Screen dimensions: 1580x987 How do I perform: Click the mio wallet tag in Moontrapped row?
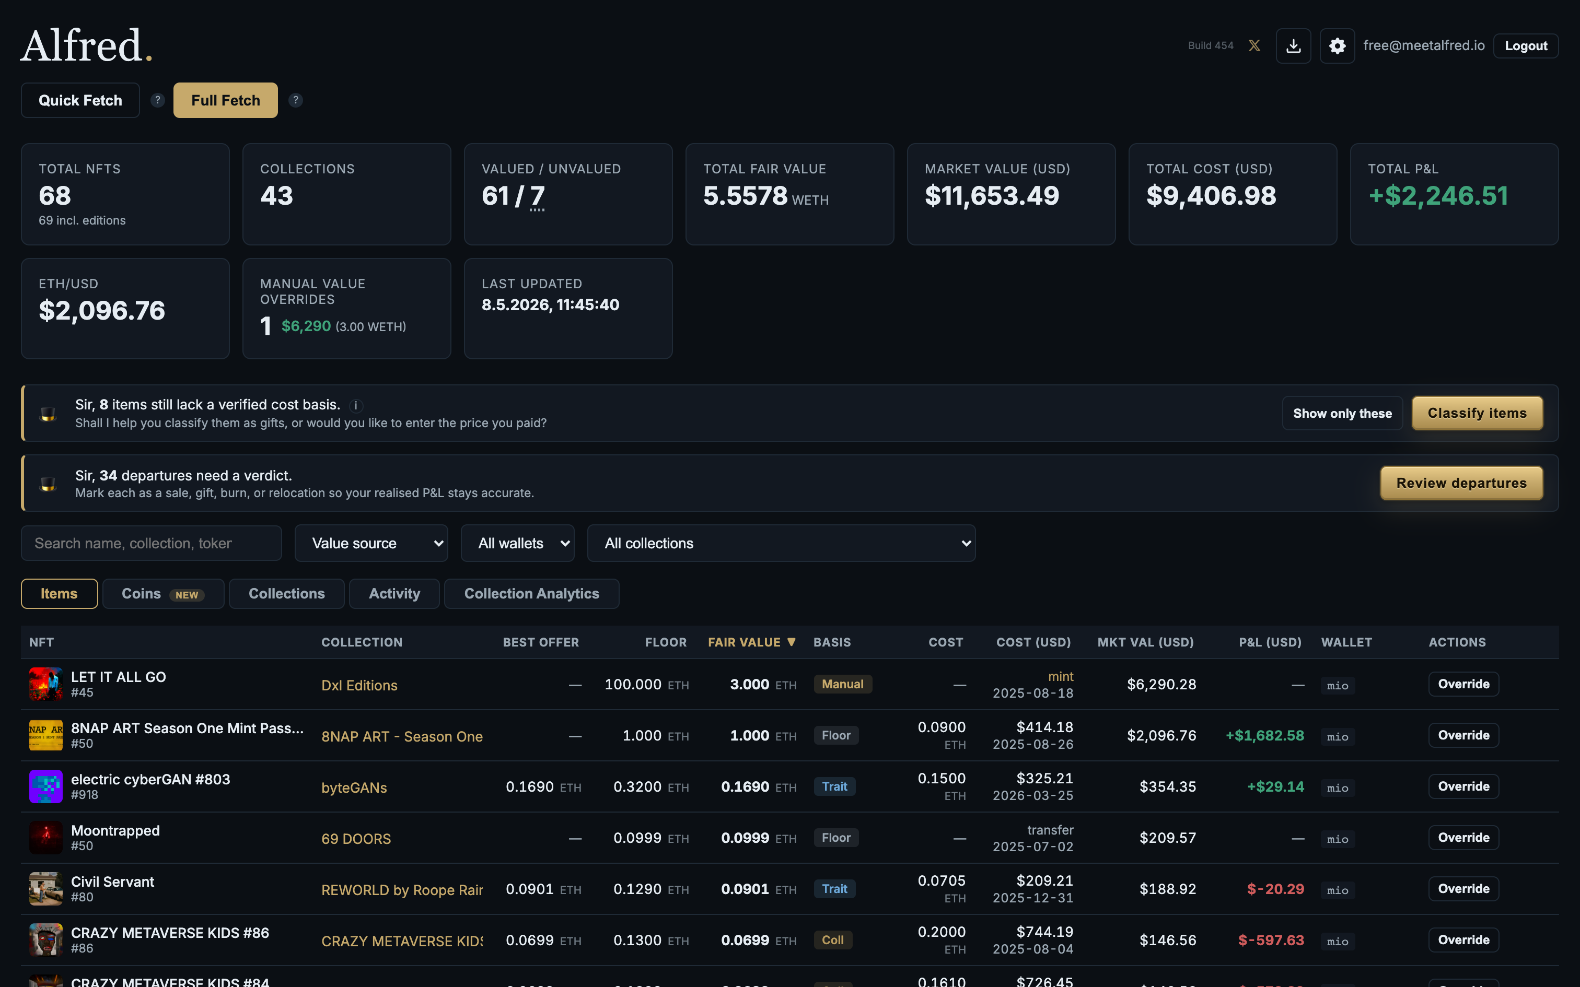(x=1337, y=839)
